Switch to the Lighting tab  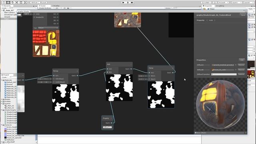[220, 6]
